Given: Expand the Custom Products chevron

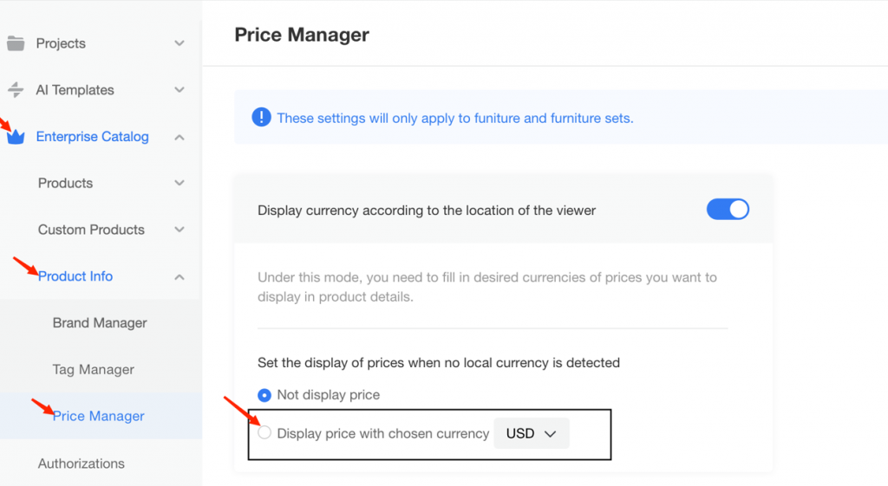Looking at the screenshot, I should pyautogui.click(x=180, y=230).
